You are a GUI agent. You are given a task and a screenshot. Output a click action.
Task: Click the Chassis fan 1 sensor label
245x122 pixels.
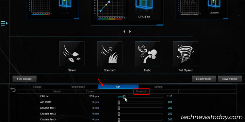tap(48, 108)
